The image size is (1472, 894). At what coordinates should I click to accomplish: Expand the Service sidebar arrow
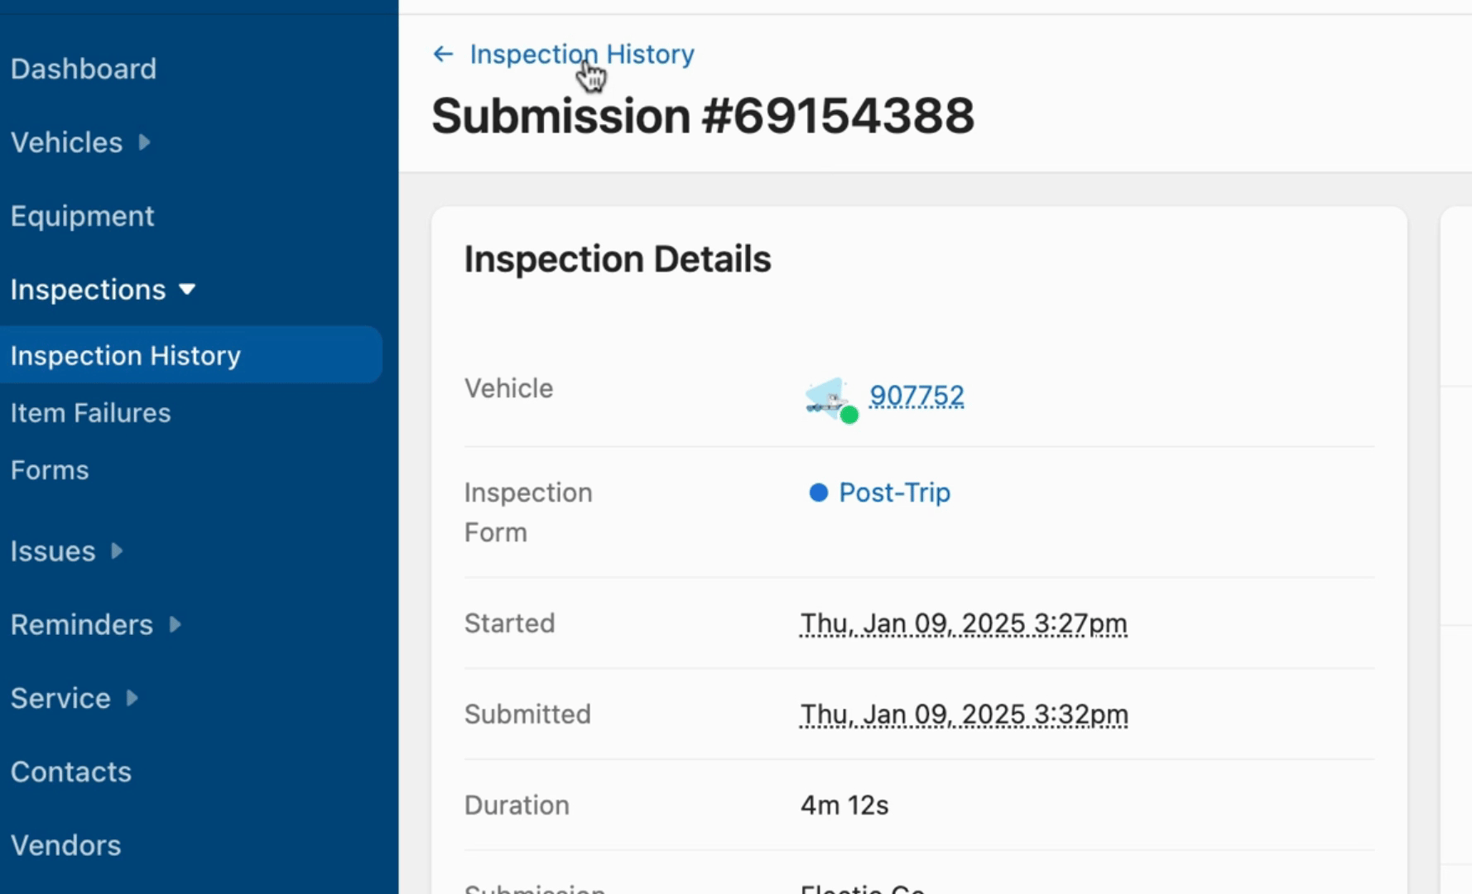132,699
